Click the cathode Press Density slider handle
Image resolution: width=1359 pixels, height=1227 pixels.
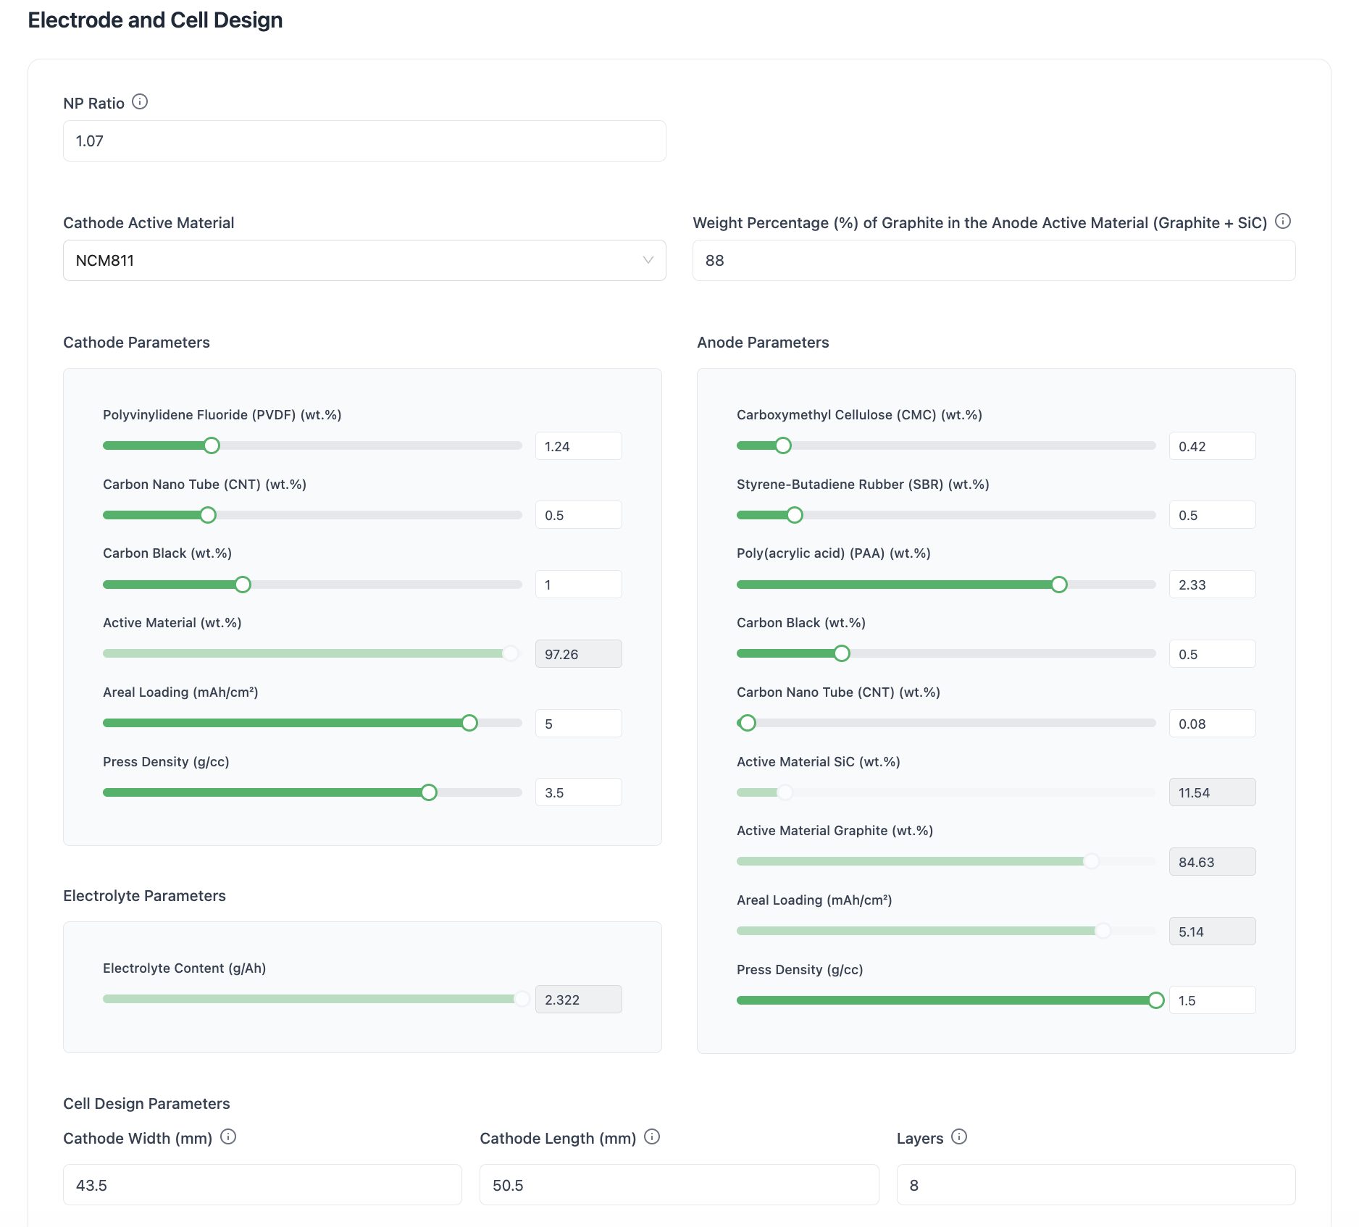429,792
